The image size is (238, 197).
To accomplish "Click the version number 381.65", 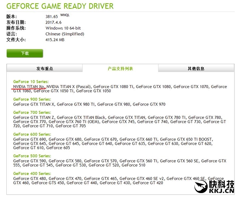I will (52, 17).
